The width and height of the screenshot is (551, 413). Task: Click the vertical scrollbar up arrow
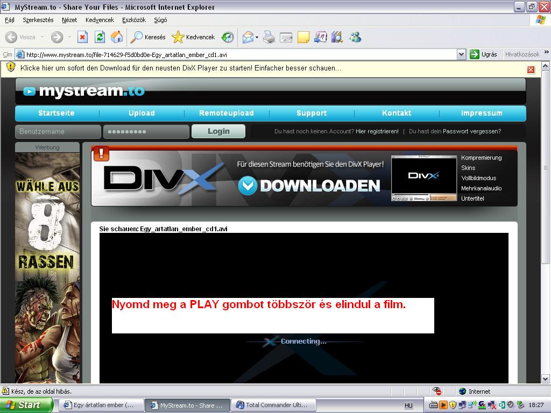546,66
